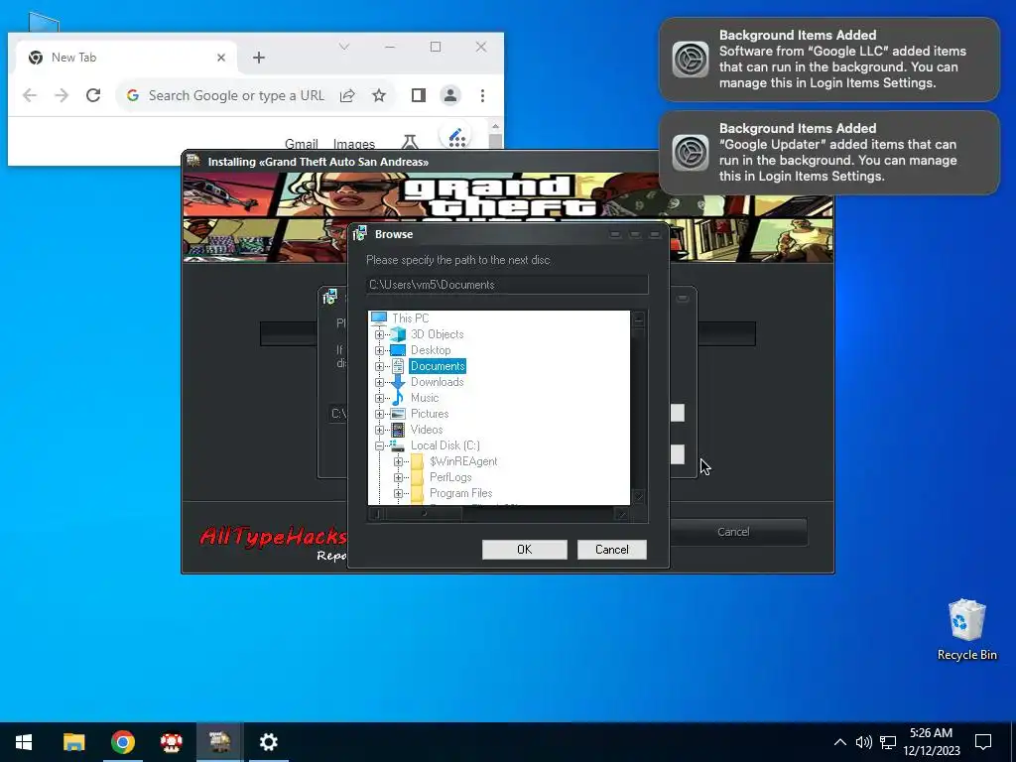This screenshot has height=762, width=1016.
Task: Click the volume speaker tray icon
Action: coord(864,742)
